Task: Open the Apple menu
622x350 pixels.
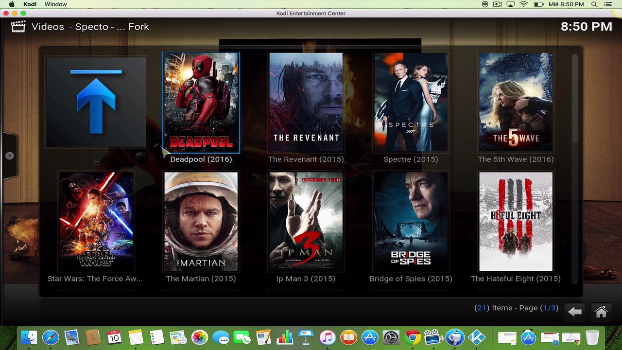Action: (x=12, y=4)
